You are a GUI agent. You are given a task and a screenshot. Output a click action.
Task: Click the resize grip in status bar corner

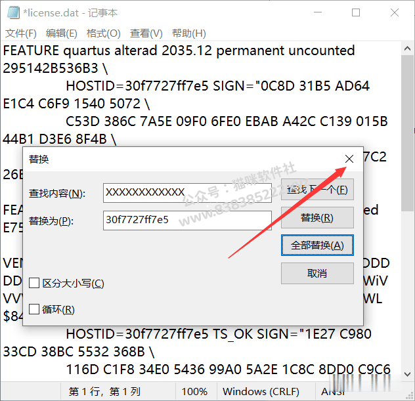(x=410, y=395)
